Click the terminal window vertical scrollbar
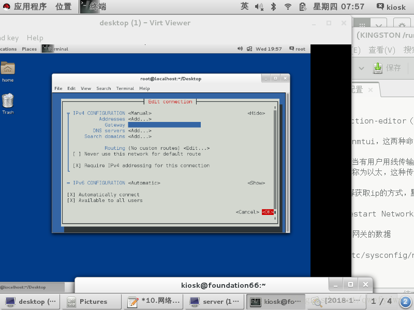This screenshot has height=310, width=414. coord(288,162)
